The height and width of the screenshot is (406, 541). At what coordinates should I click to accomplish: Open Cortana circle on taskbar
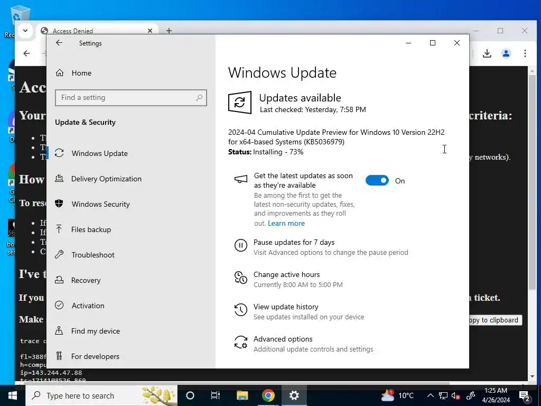190,395
